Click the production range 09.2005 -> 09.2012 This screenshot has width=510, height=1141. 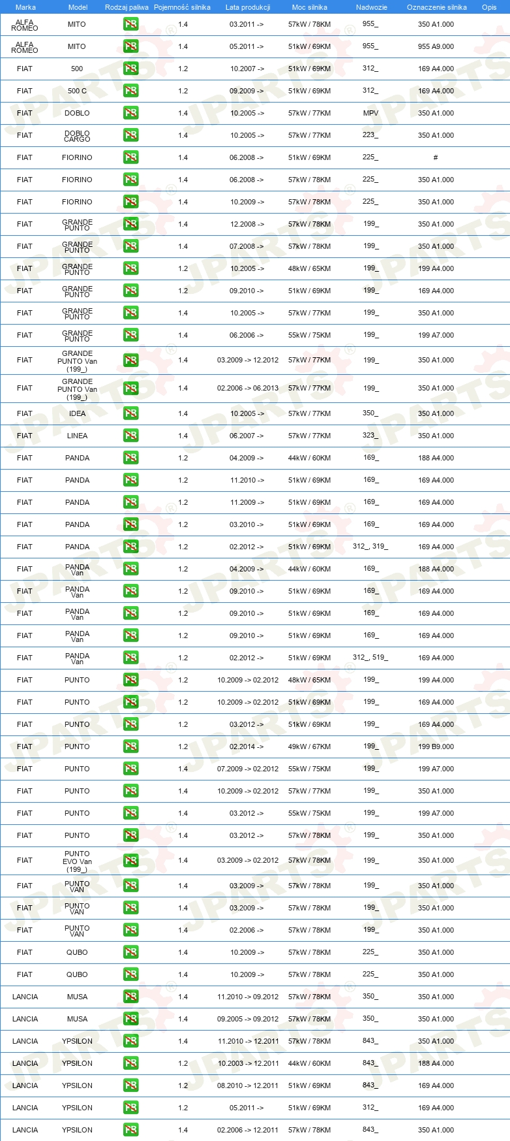[x=248, y=1019]
